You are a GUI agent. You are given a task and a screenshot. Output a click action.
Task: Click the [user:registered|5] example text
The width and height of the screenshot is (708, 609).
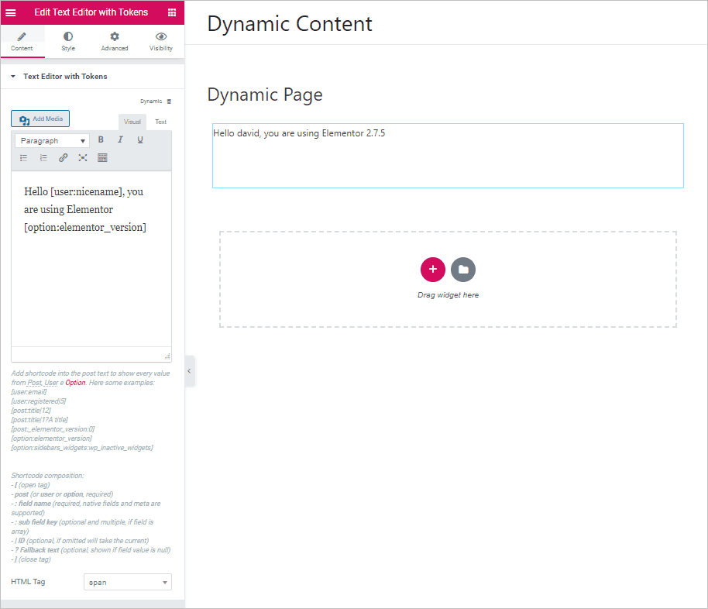pyautogui.click(x=39, y=401)
